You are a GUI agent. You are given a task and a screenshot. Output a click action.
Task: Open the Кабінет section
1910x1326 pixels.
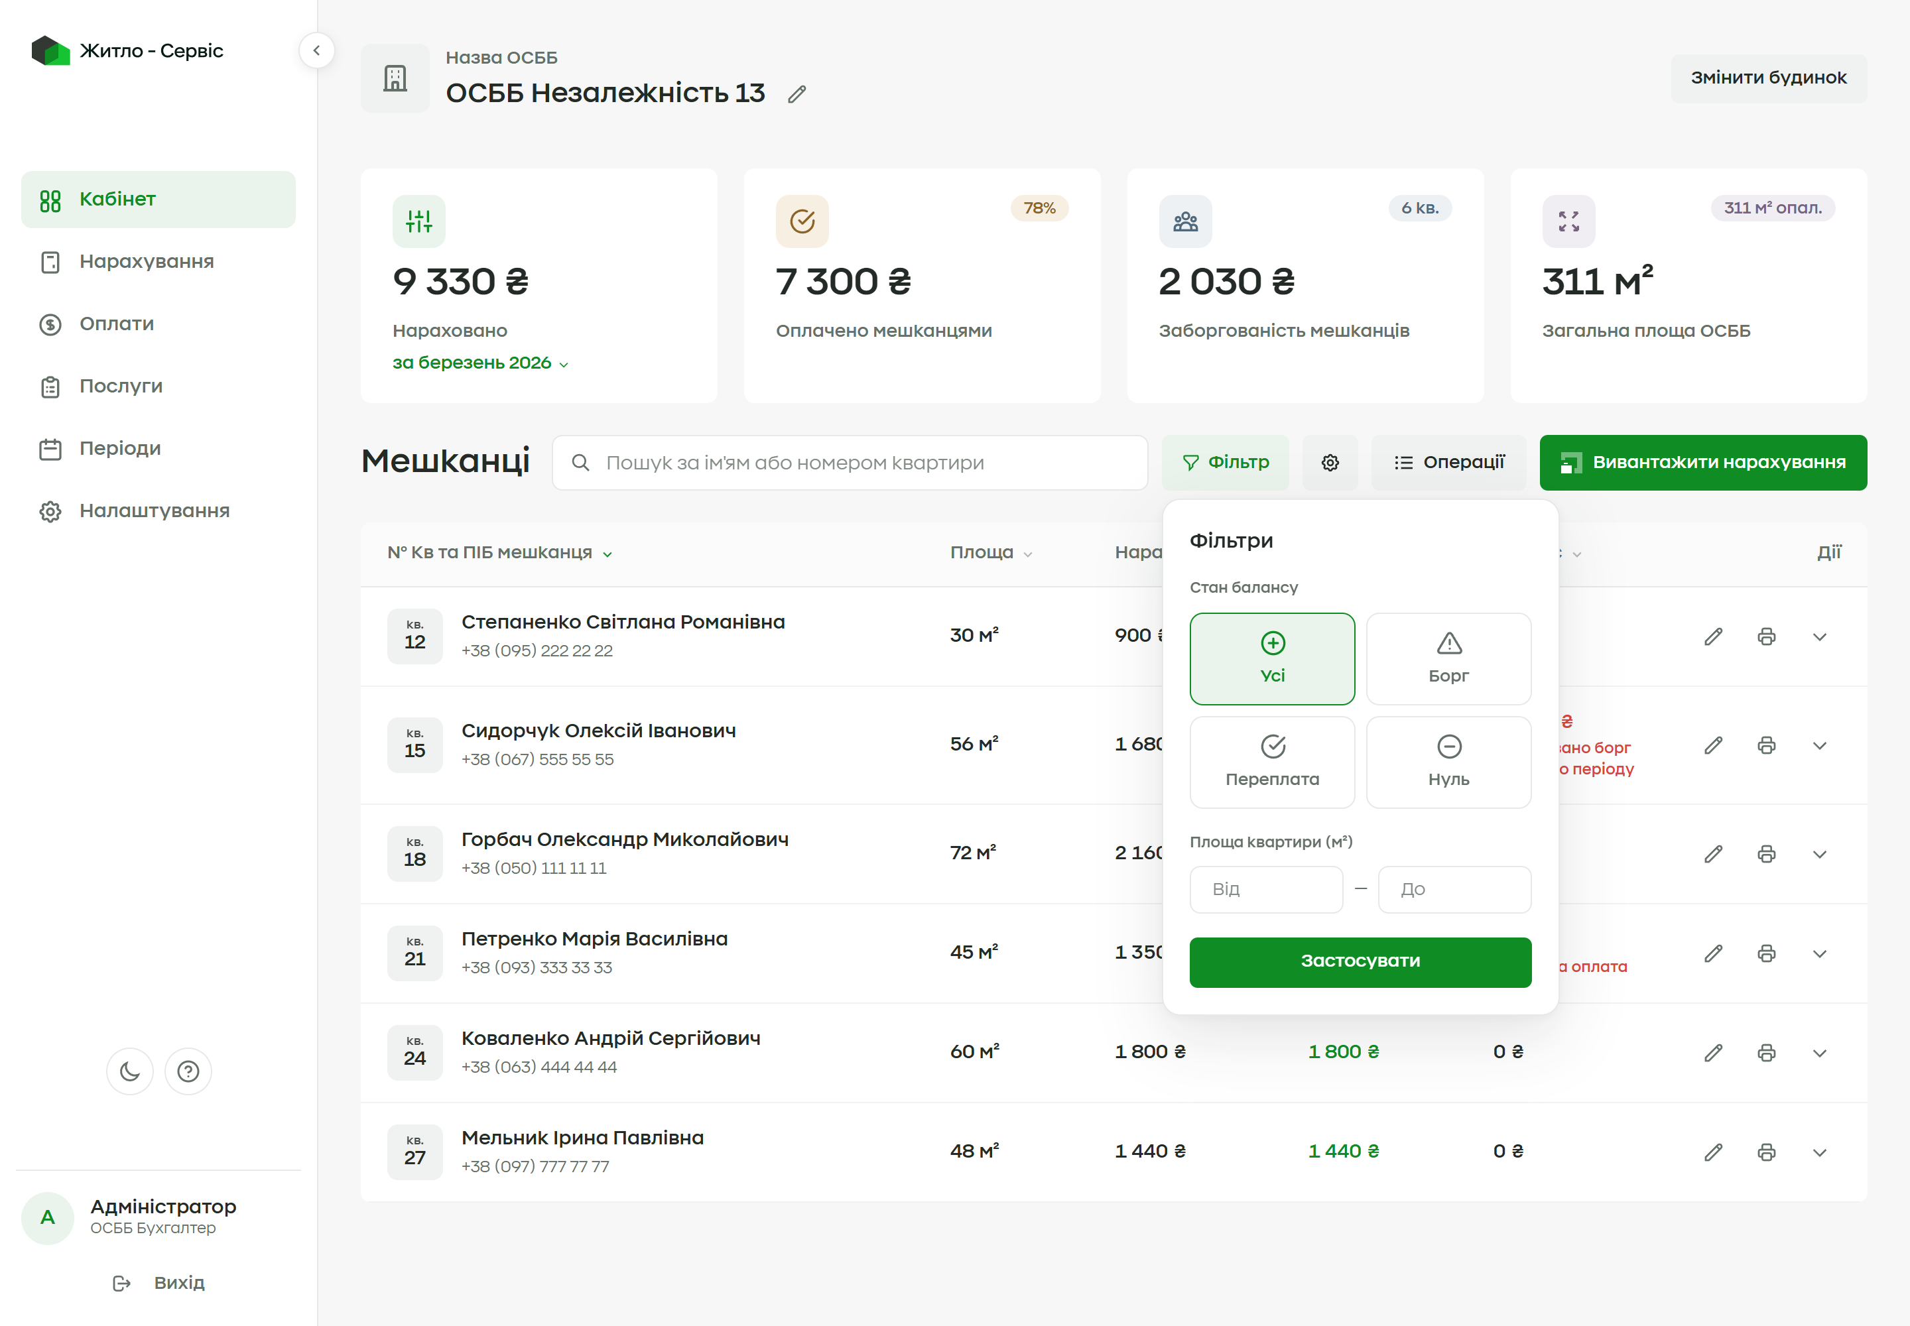[x=158, y=200]
